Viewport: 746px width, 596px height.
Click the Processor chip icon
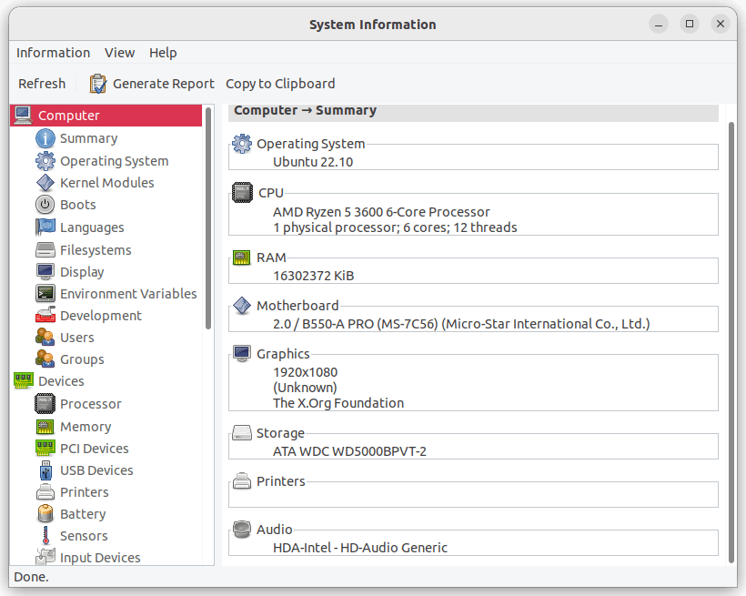click(45, 404)
